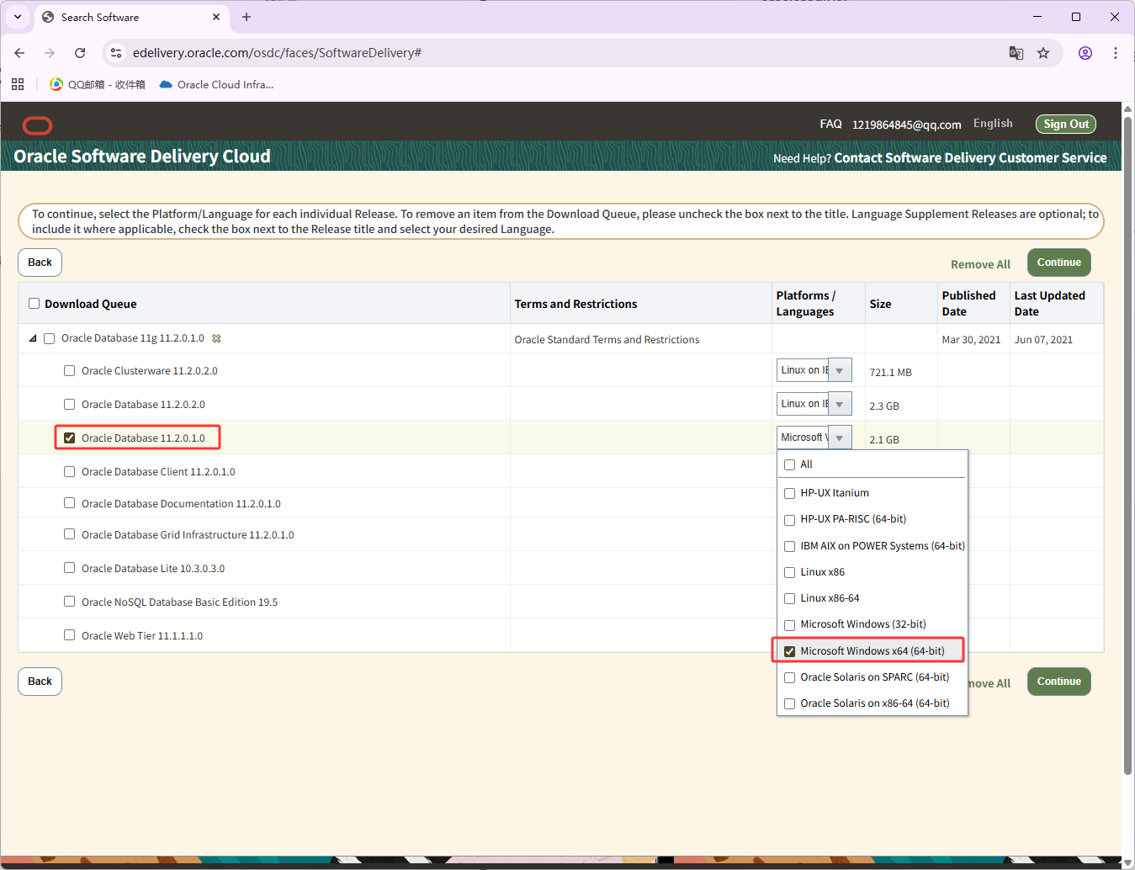Check Oracle Database 11.2.0.2.0
This screenshot has width=1135, height=870.
(70, 404)
